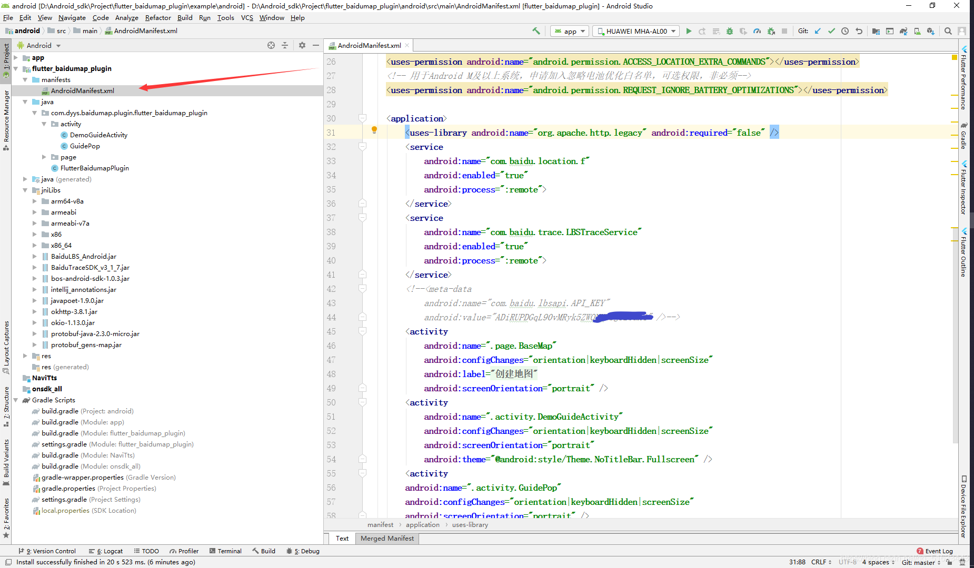Open Build Variants side panel

point(6,462)
